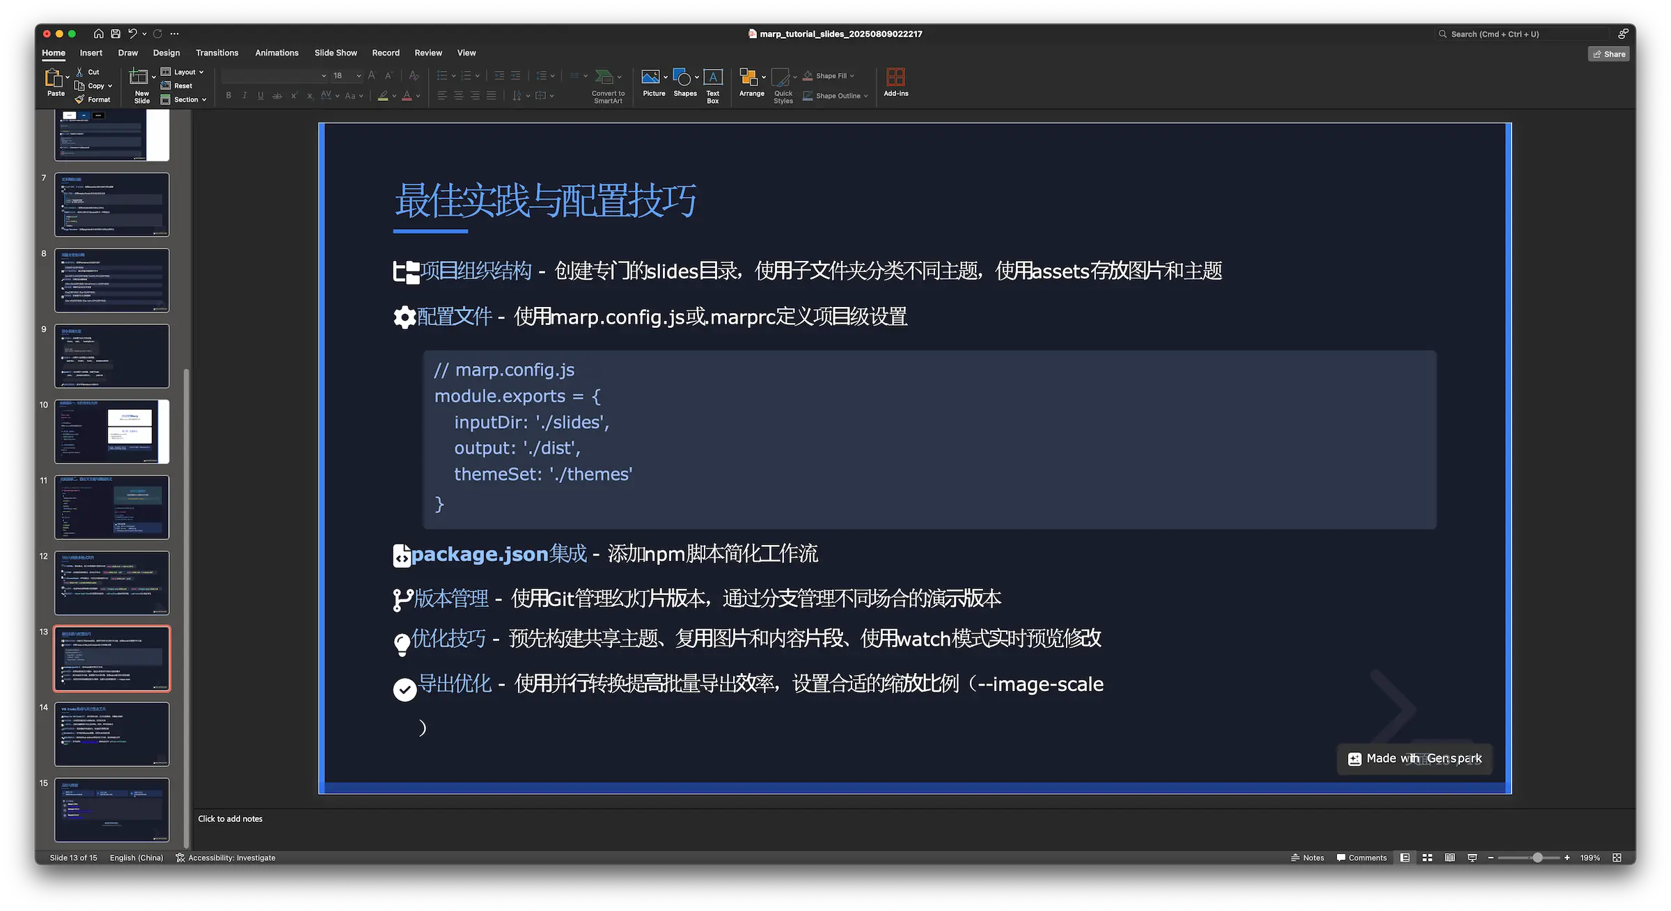Open the Design tab
The width and height of the screenshot is (1671, 911).
166,53
